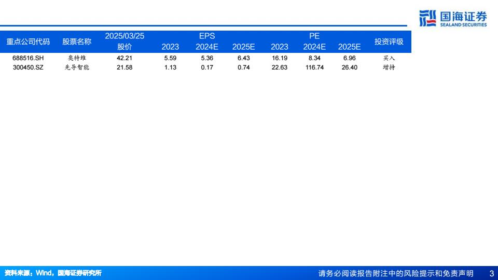Click the PE group header

point(314,36)
